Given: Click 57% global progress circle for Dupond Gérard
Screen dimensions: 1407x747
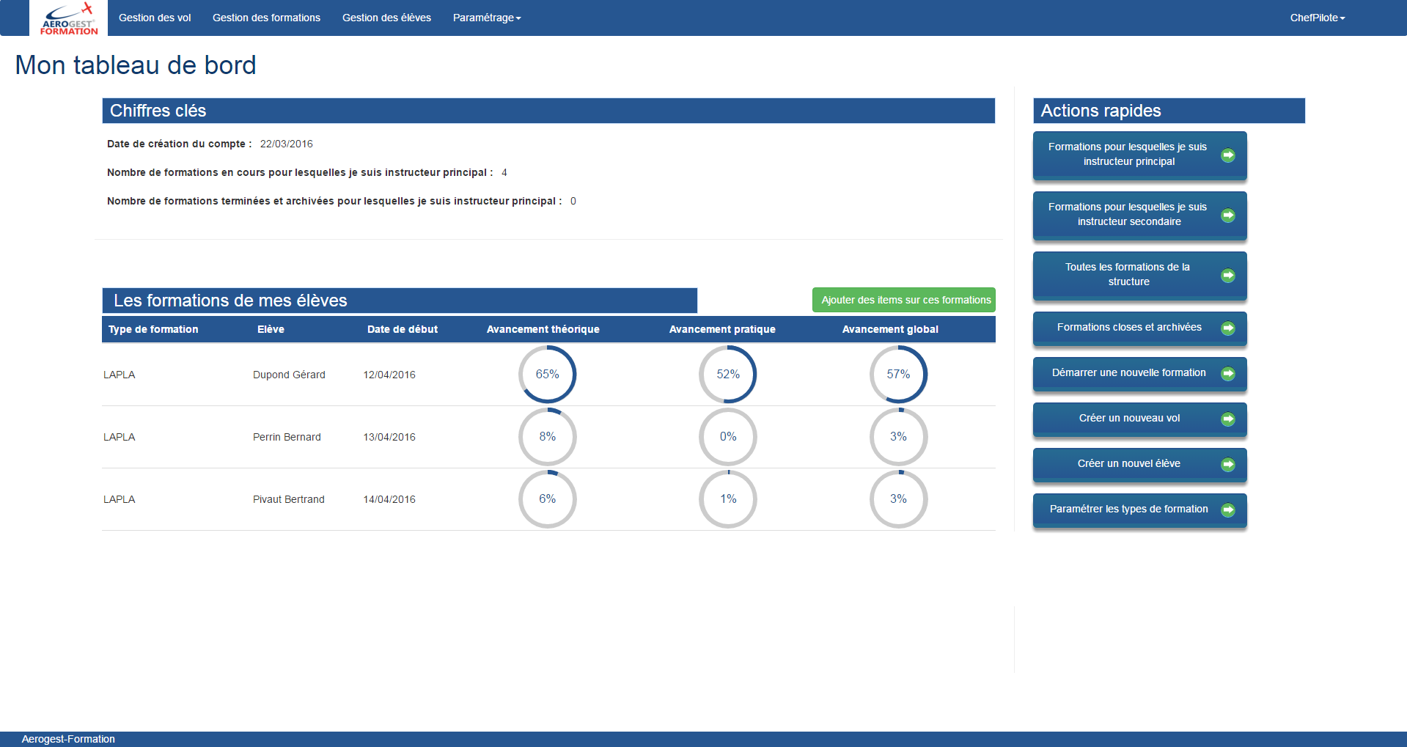Looking at the screenshot, I should click(x=898, y=375).
